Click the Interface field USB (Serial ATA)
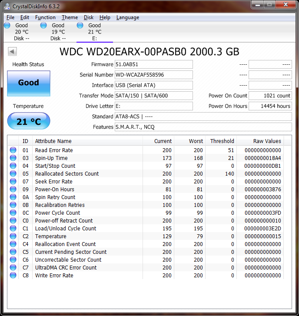Image resolution: width=299 pixels, height=316 pixels. tap(154, 85)
